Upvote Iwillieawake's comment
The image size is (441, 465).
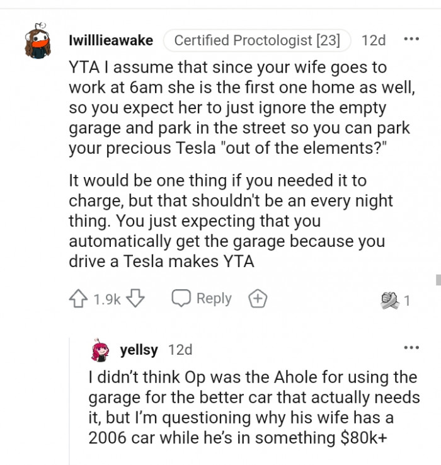[x=79, y=299]
